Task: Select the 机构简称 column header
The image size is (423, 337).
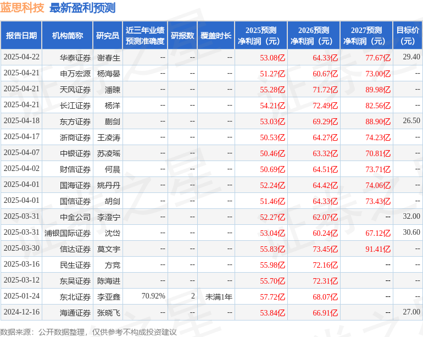Action: 68,35
